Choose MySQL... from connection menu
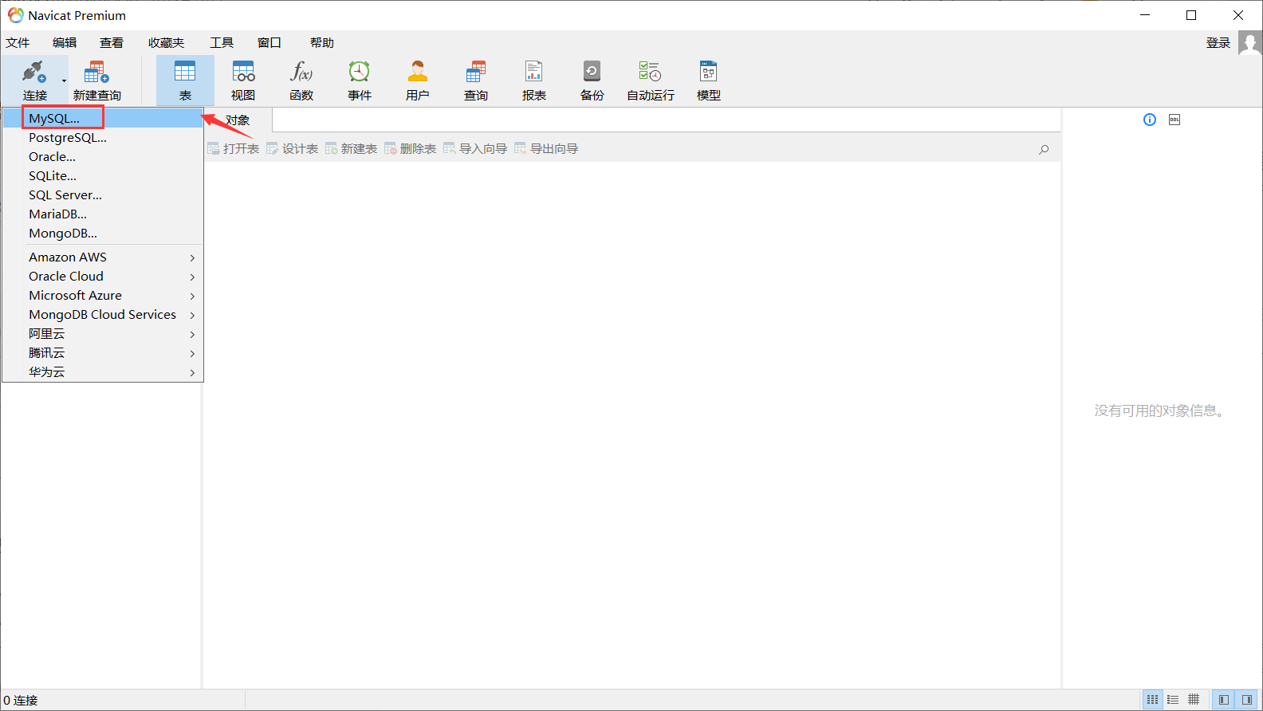 pos(103,118)
